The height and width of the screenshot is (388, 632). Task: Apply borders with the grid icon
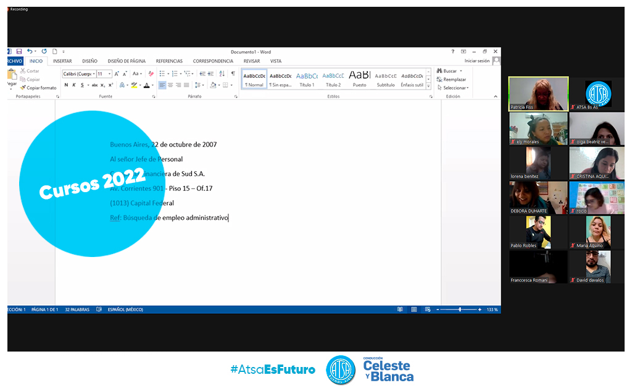coord(225,85)
